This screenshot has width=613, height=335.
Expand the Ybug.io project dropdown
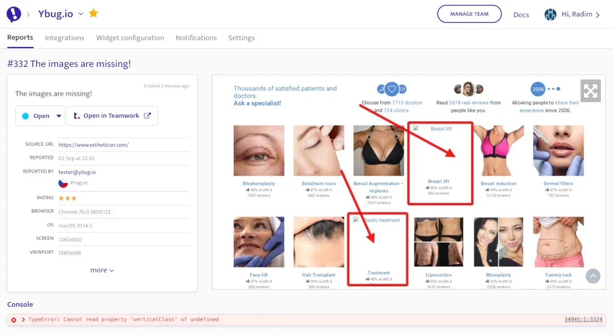point(79,13)
